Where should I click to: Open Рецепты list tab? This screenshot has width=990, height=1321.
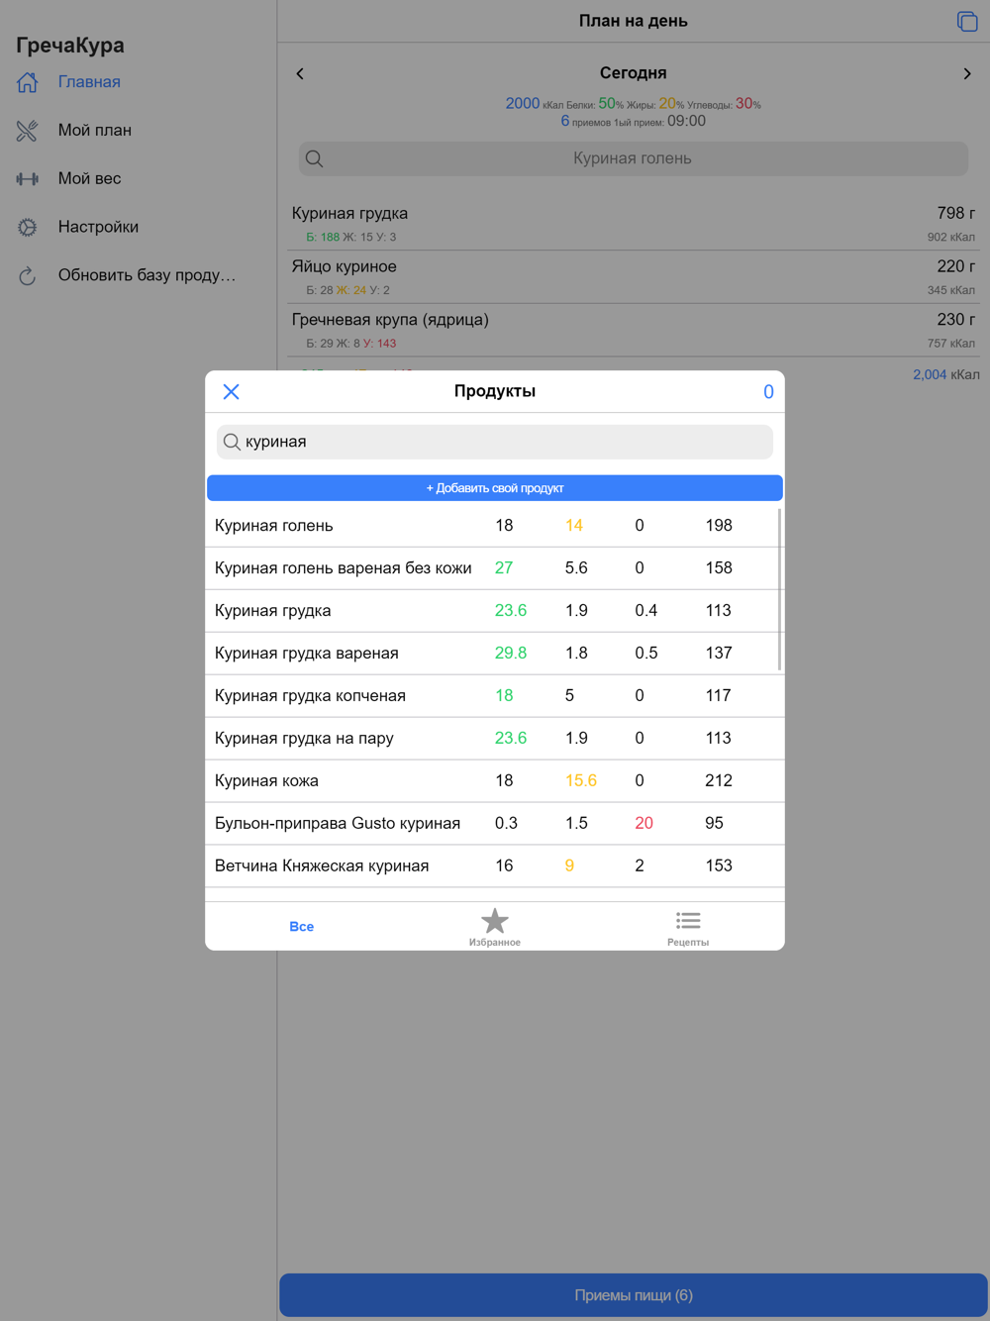click(687, 927)
